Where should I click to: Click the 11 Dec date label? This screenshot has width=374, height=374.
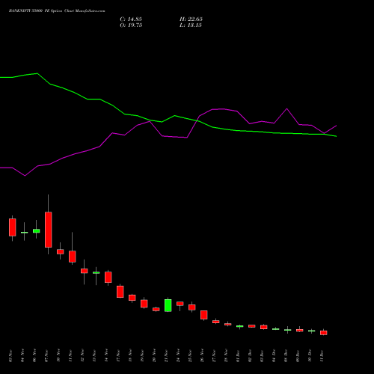pos(322,356)
